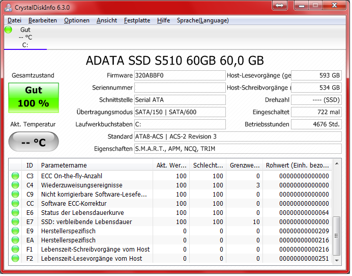Image resolution: width=352 pixels, height=276 pixels.
Task: Select the Lebenszeit-Schreibvorgänge vom Host row
Action: coord(170,250)
